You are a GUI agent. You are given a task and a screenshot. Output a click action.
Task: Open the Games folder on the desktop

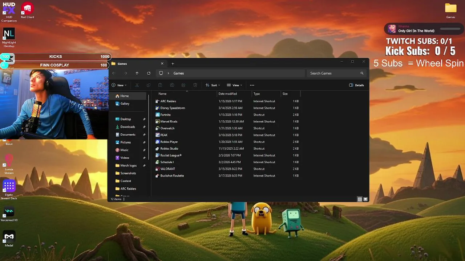[450, 11]
